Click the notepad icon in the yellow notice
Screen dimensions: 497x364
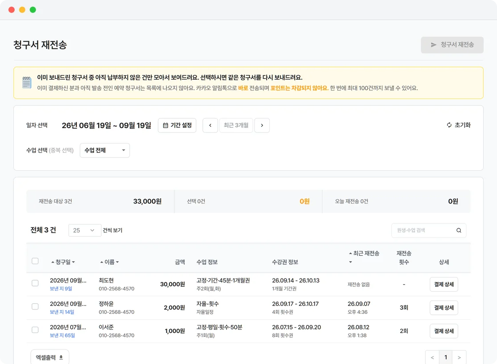[27, 82]
